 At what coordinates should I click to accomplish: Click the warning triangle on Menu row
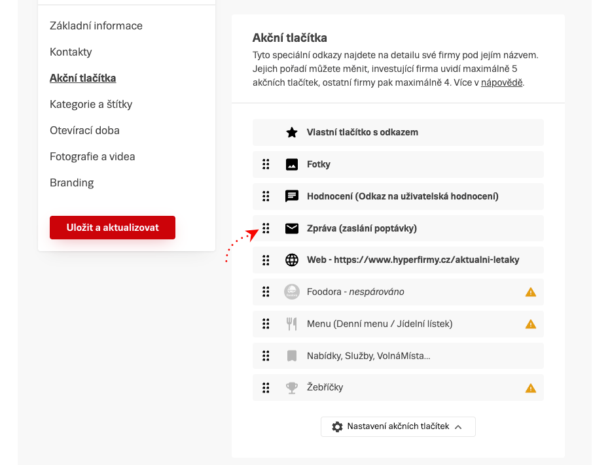[531, 324]
